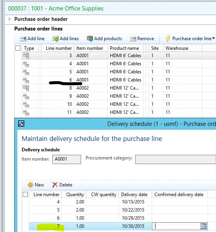Image resolution: width=216 pixels, height=232 pixels.
Task: Sort by Item number column header
Action: pyautogui.click(x=91, y=48)
